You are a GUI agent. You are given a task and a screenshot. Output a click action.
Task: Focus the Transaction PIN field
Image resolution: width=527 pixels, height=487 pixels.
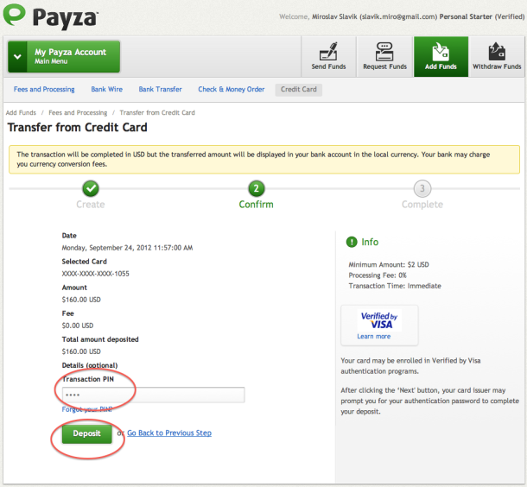pyautogui.click(x=153, y=395)
